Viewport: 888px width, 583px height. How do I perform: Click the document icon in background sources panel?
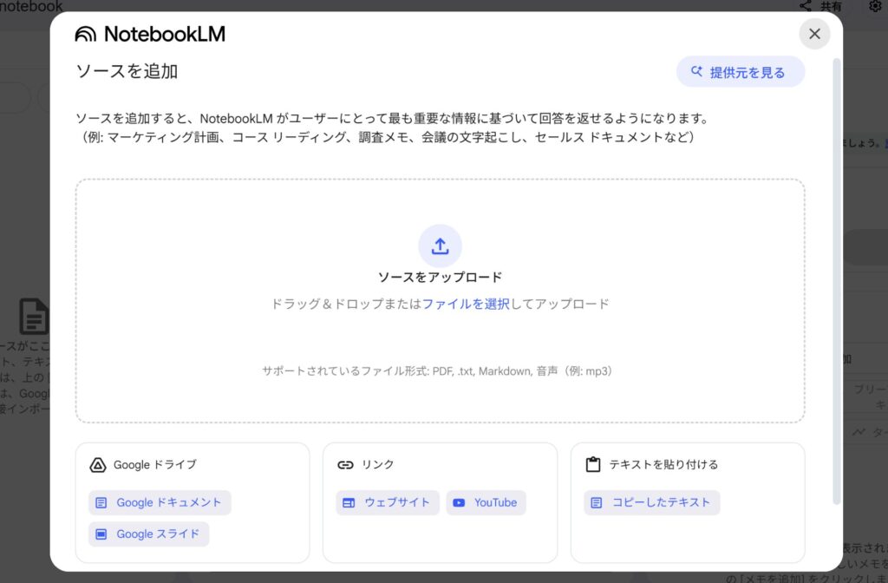click(34, 316)
